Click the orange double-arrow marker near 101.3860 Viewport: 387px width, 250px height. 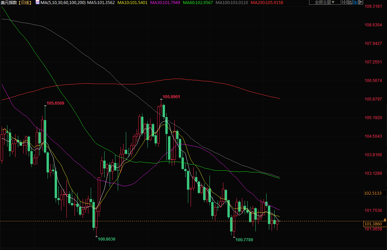[365, 220]
